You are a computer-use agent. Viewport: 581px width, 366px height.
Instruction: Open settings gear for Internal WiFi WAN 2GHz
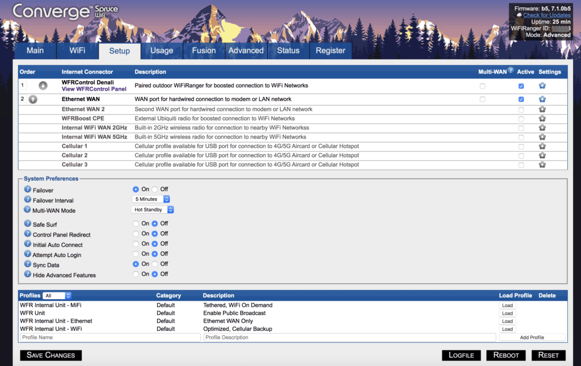[x=542, y=128]
